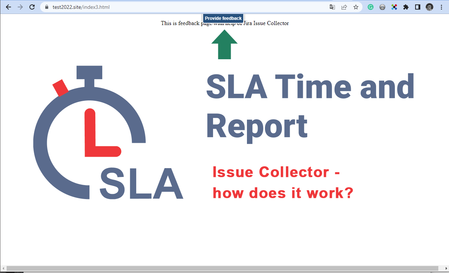449x273 pixels.
Task: Click the forward navigation arrow
Action: point(20,7)
